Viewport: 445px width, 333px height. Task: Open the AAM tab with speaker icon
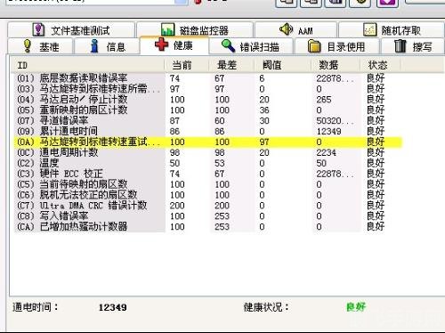click(295, 30)
